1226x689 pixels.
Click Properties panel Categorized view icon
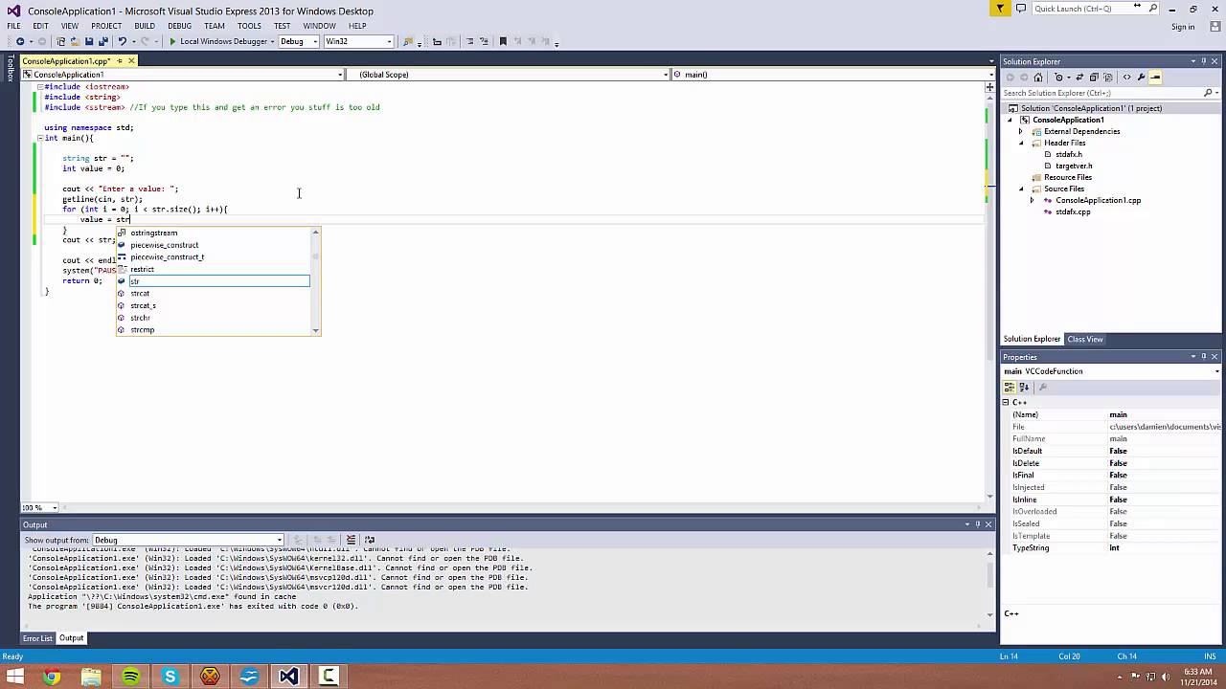click(x=1010, y=388)
